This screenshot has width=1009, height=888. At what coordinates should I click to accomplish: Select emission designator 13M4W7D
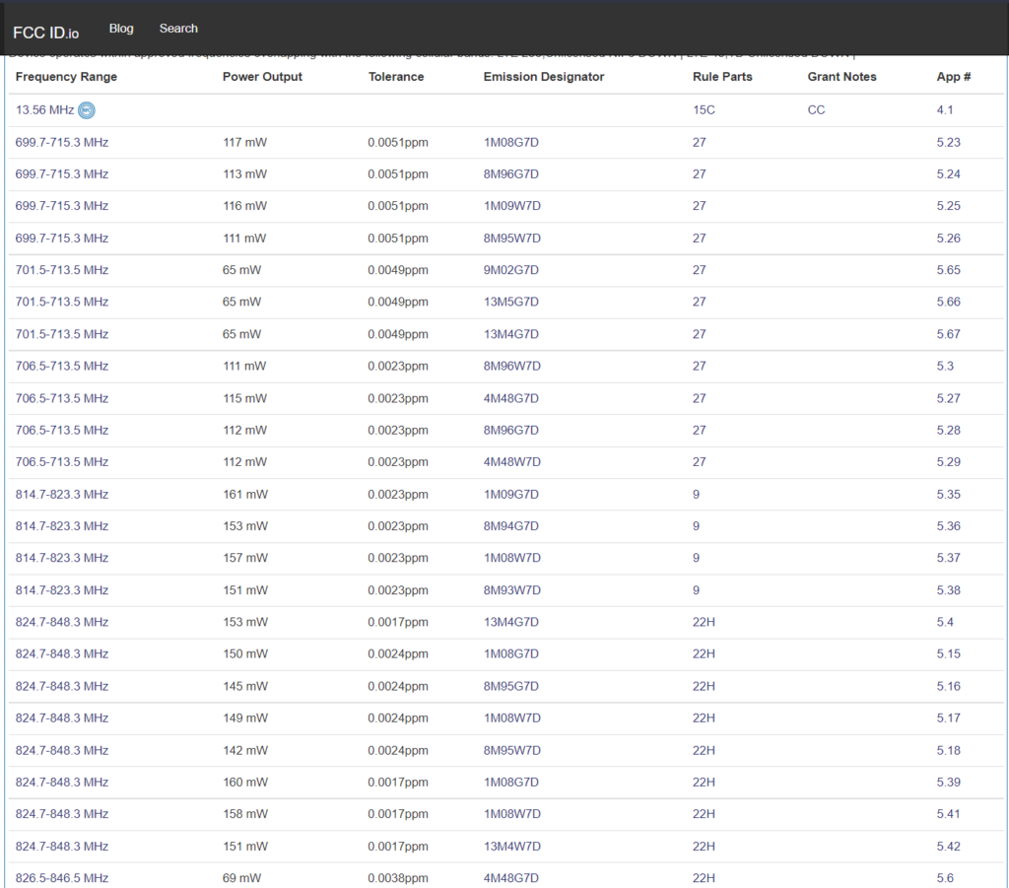tap(511, 847)
